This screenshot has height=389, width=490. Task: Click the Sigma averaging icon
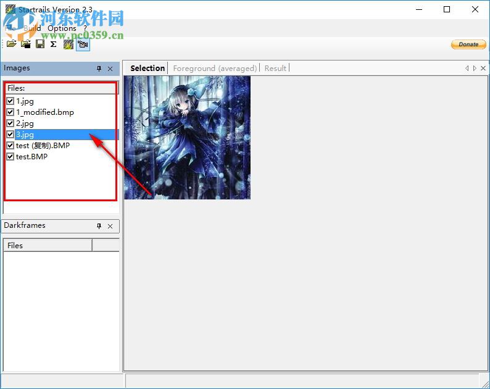[x=54, y=44]
